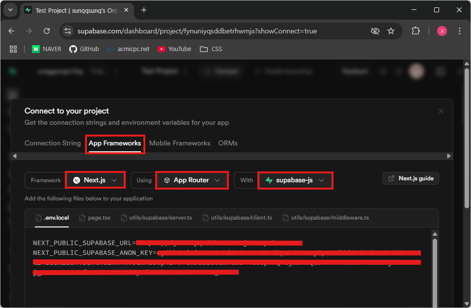Select the utils/supabase/client.ts file tab
Viewport: 471px width, 308px height.
237,218
